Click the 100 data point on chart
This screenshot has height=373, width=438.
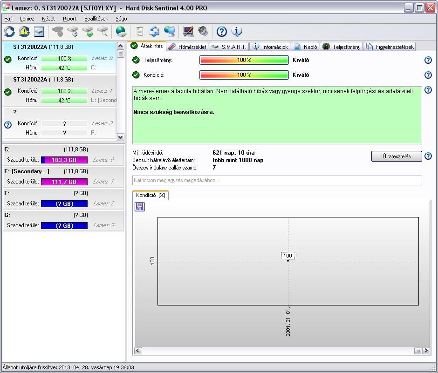click(288, 260)
